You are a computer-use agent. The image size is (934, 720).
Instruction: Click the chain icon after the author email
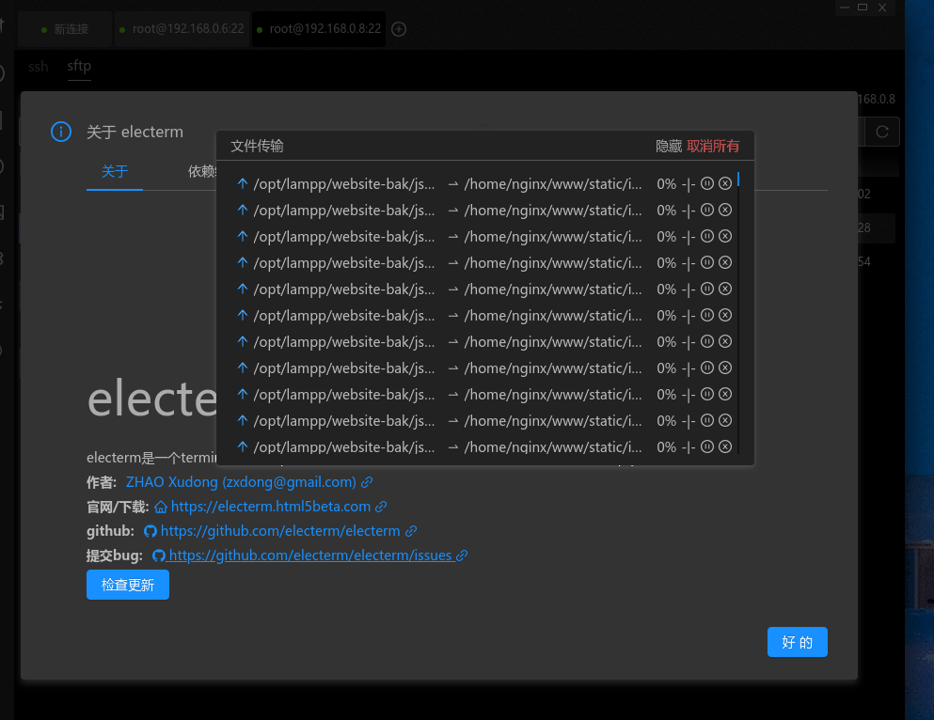367,482
